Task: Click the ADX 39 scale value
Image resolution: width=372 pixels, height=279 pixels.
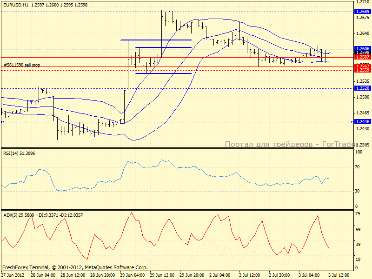Action: pos(357,245)
